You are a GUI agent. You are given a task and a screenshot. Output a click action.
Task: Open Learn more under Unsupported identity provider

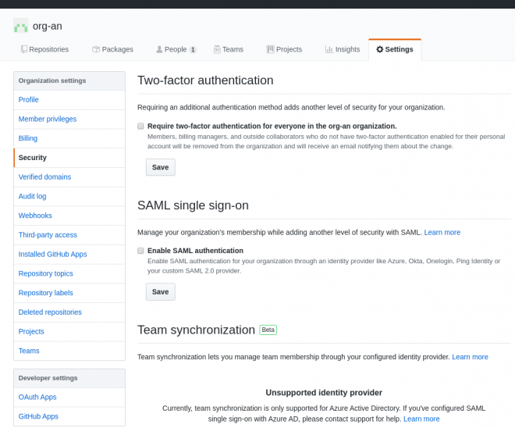pyautogui.click(x=421, y=419)
